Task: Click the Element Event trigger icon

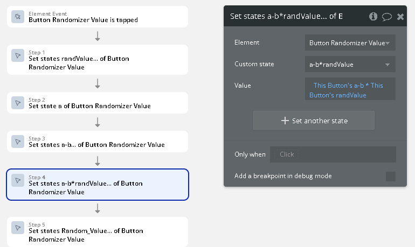Action: point(18,17)
